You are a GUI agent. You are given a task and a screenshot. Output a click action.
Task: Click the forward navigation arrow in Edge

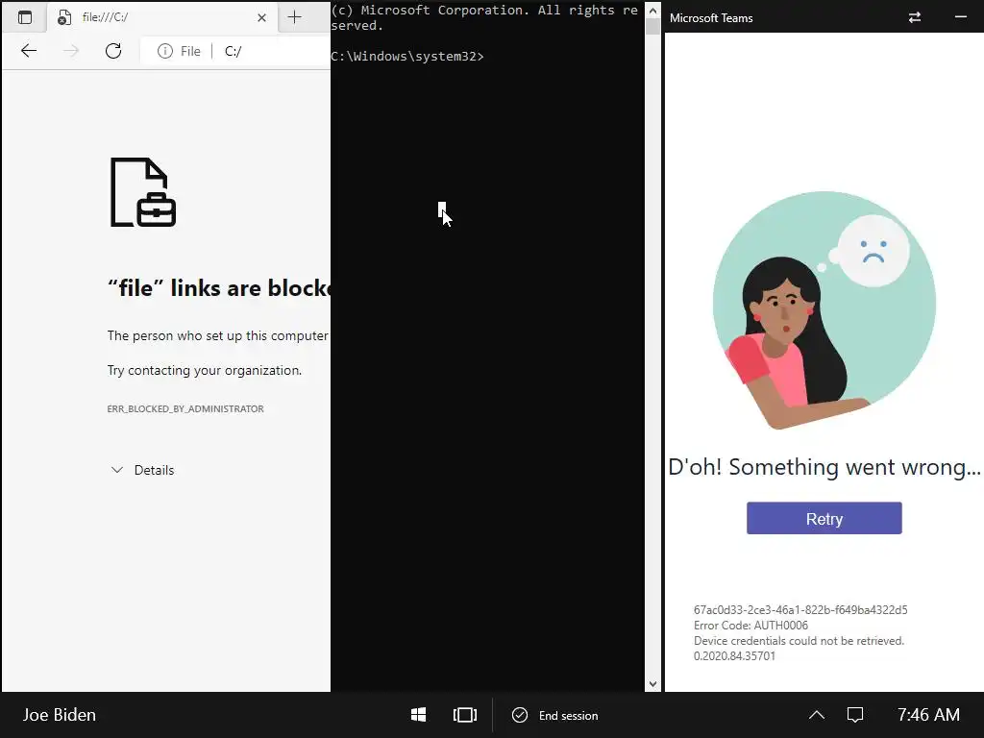coord(71,51)
